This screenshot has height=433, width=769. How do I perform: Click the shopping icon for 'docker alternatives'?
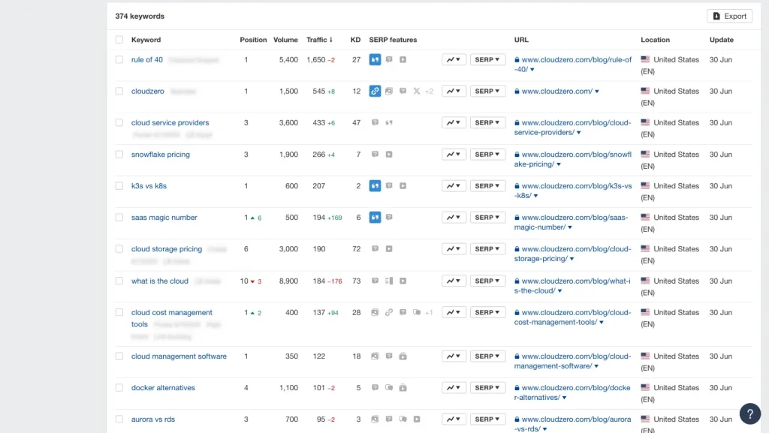click(403, 387)
